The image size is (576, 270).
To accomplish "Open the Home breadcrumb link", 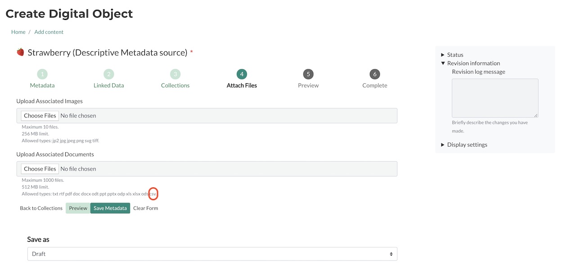I will click(x=18, y=32).
